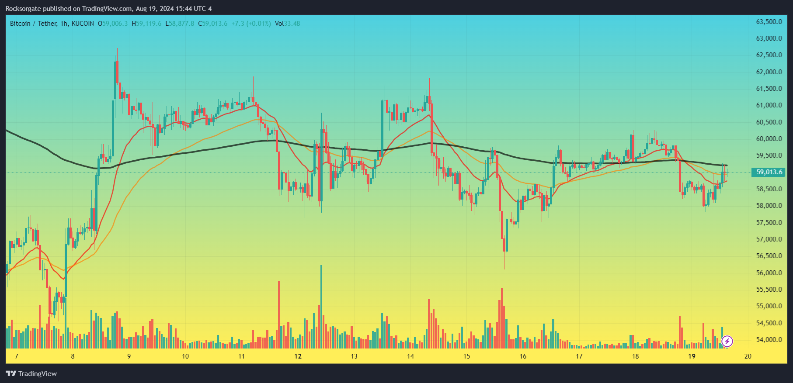Click bold date label 12 on time axis
This screenshot has width=793, height=383.
point(298,356)
